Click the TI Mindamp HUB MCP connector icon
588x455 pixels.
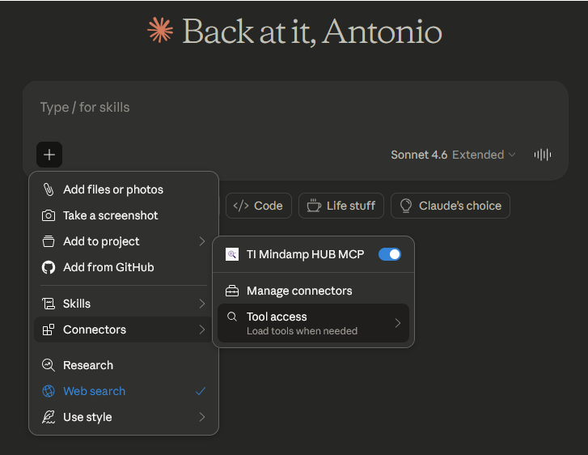click(232, 254)
